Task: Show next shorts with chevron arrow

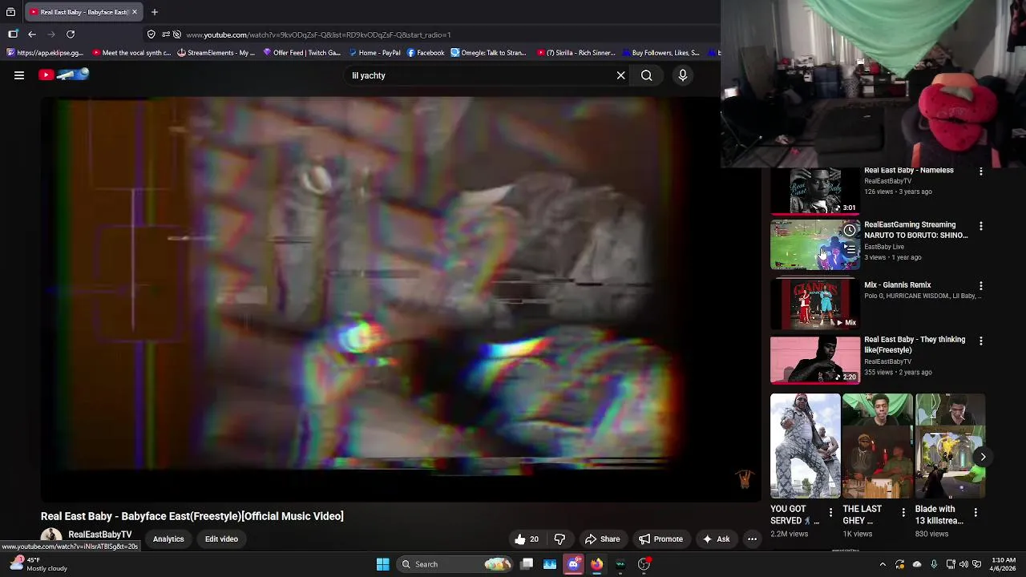Action: 983,457
